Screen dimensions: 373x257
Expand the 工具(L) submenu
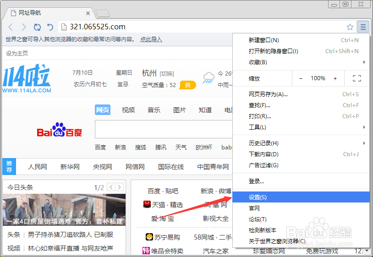(x=301, y=127)
